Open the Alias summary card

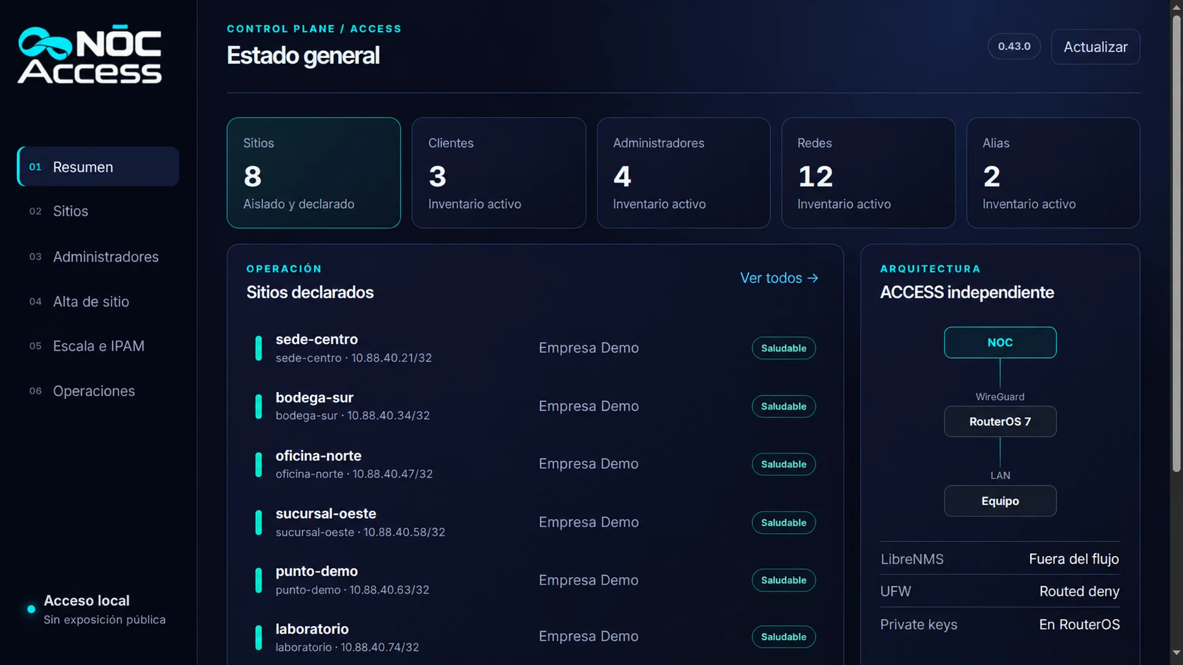1053,173
